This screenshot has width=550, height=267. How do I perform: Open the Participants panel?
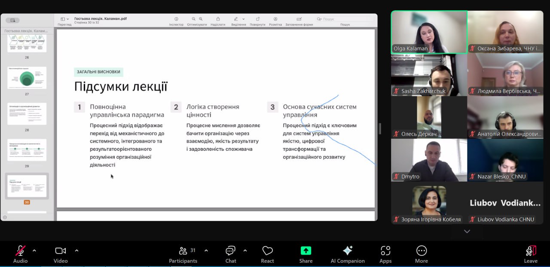[183, 255]
